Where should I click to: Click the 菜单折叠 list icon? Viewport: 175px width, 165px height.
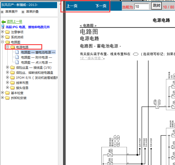tap(23, 12)
